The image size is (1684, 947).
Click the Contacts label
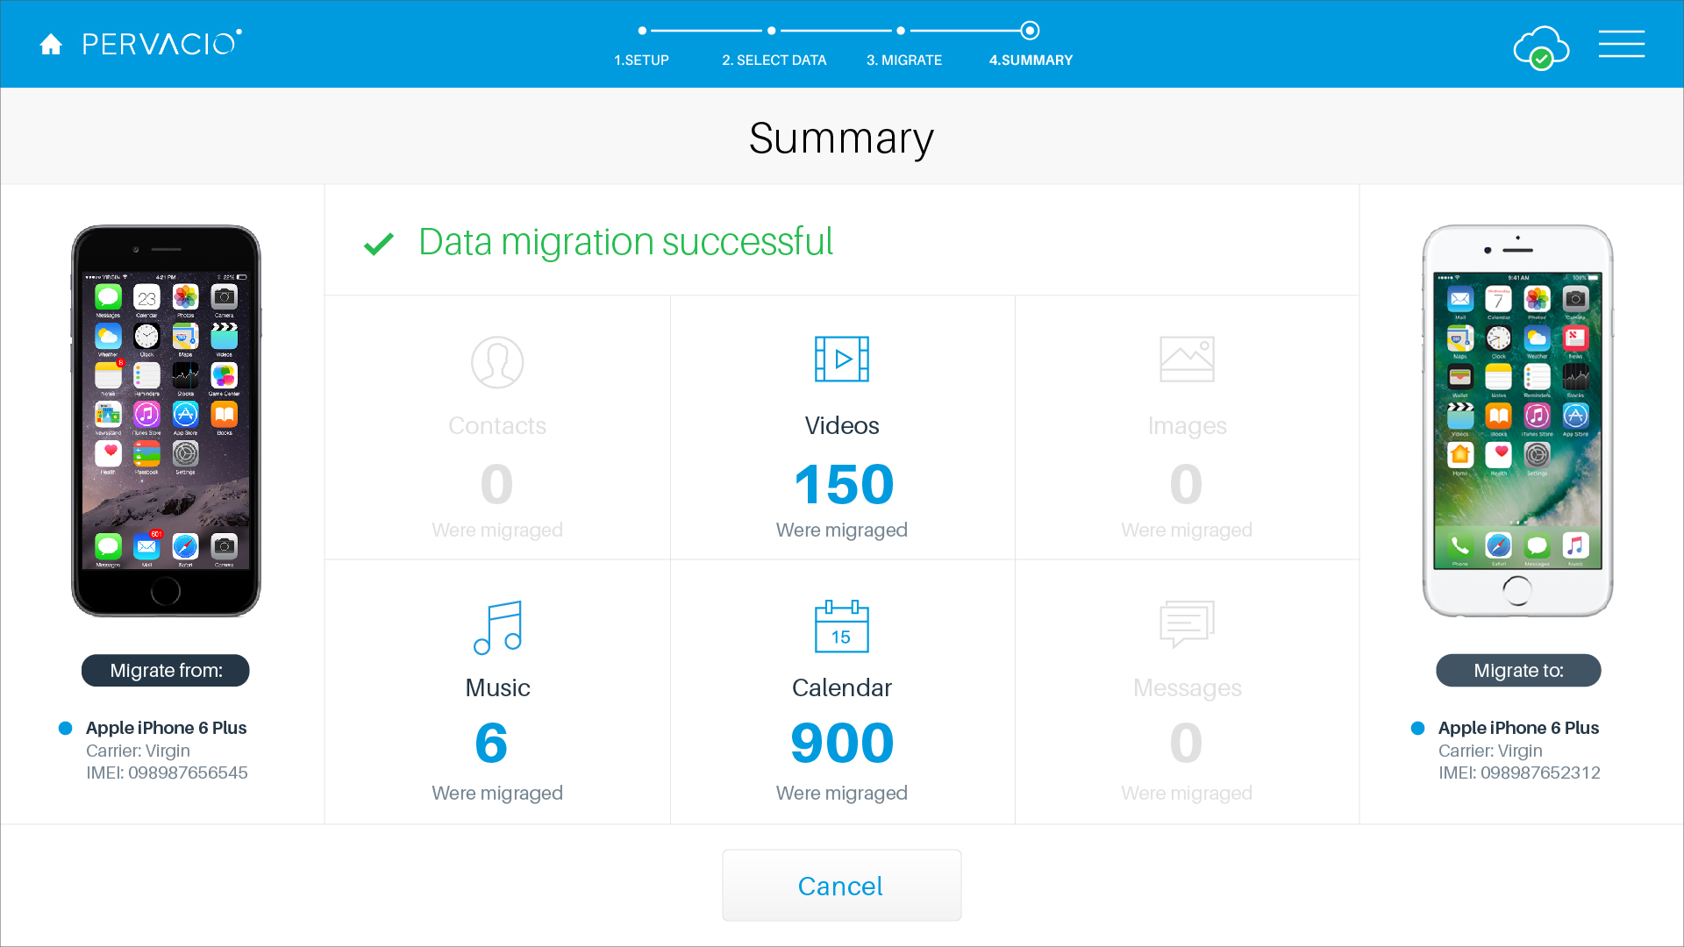(497, 425)
